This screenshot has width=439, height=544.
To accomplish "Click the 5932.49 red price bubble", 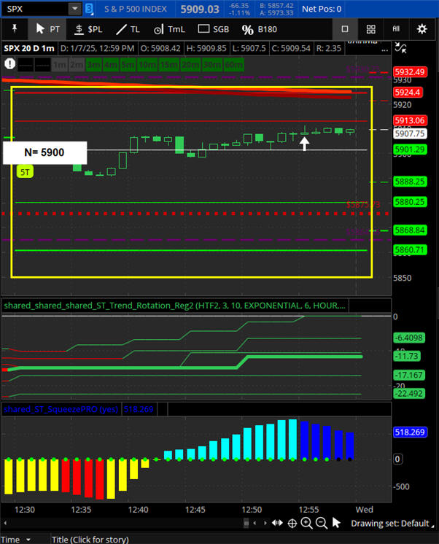I will (410, 71).
